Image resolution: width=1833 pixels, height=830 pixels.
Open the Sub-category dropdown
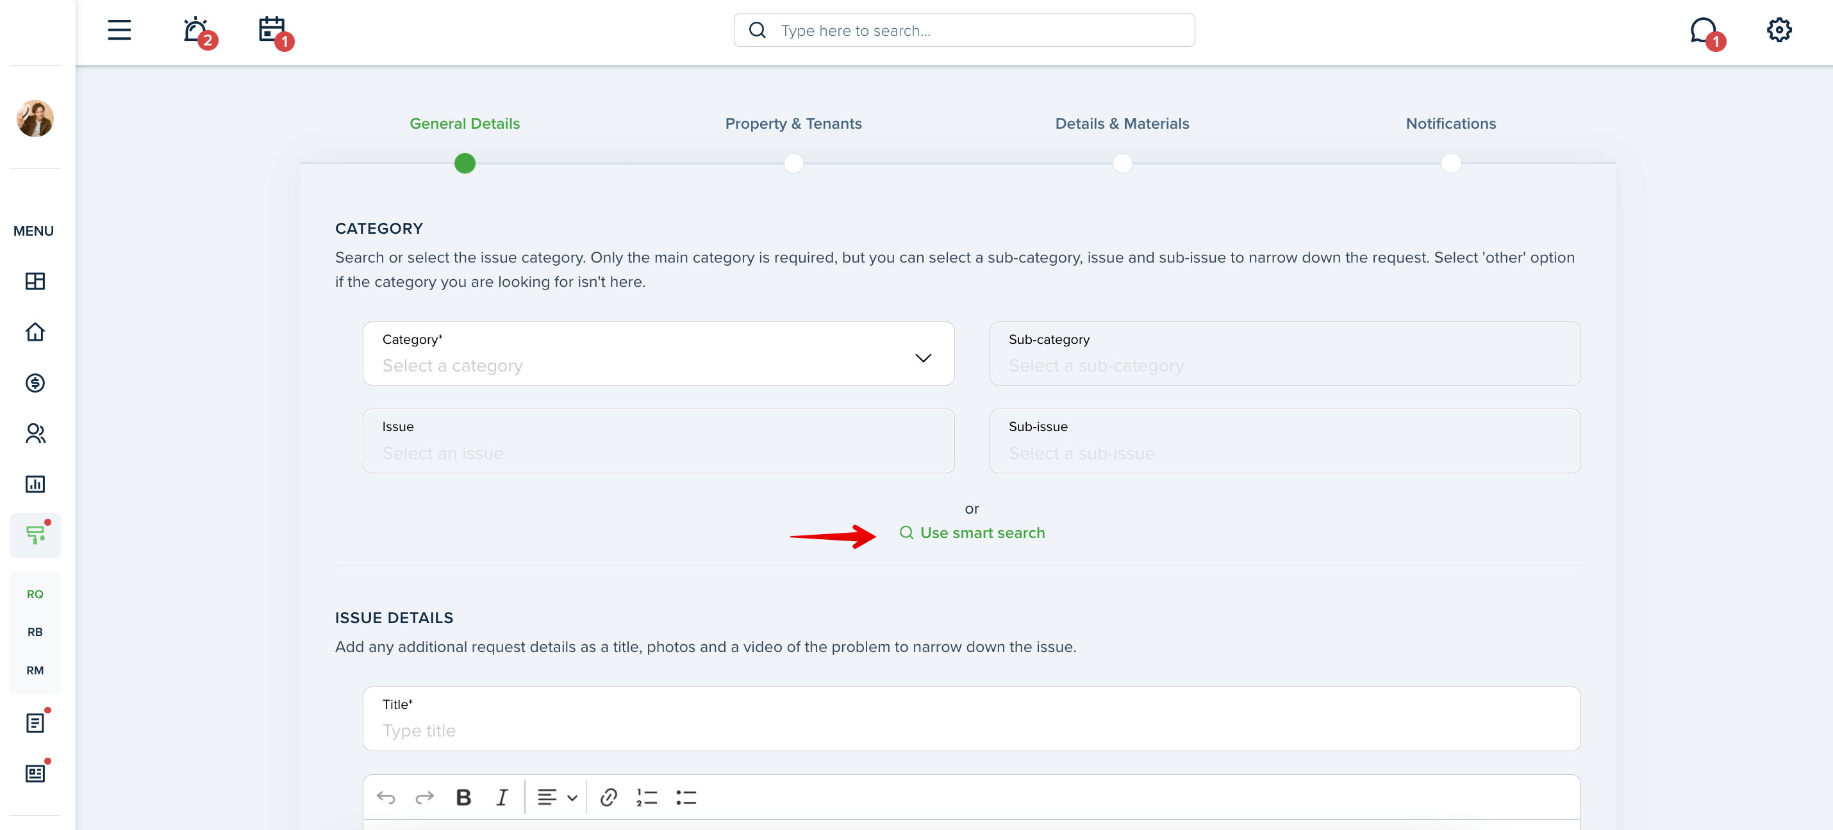pyautogui.click(x=1284, y=354)
